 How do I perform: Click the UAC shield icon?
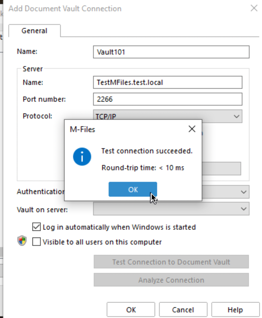tap(22, 241)
